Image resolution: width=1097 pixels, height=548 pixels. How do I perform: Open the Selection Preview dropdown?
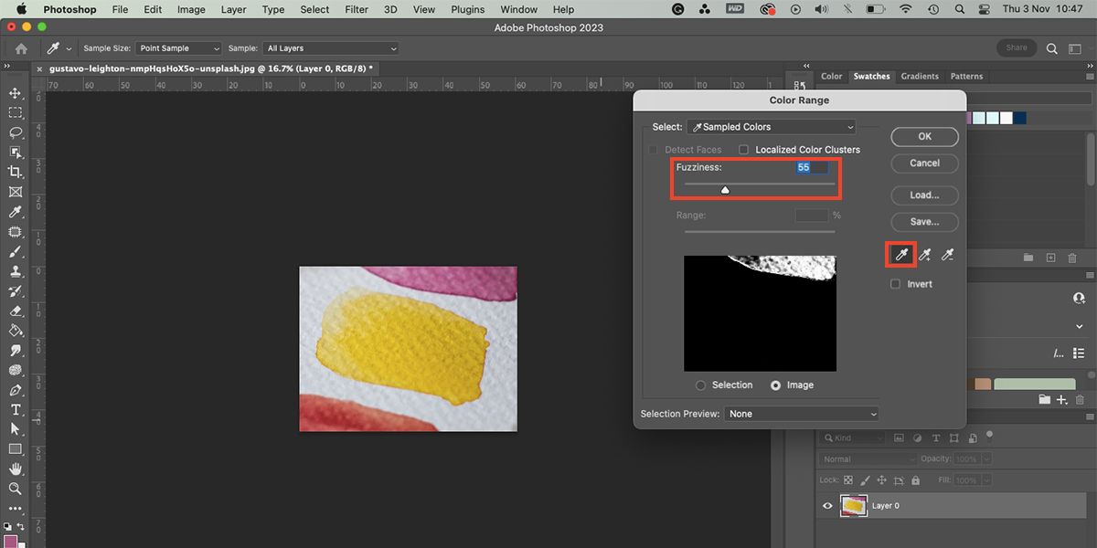pyautogui.click(x=802, y=414)
